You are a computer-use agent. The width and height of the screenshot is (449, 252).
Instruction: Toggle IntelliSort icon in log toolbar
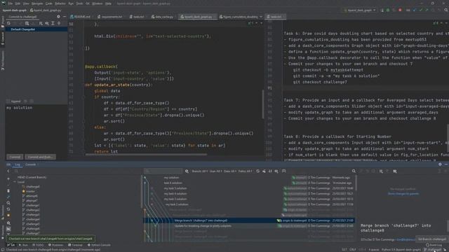pos(270,171)
